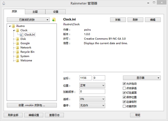Click the author name poiru
Screen dimensions: 168x121
tap(87, 30)
